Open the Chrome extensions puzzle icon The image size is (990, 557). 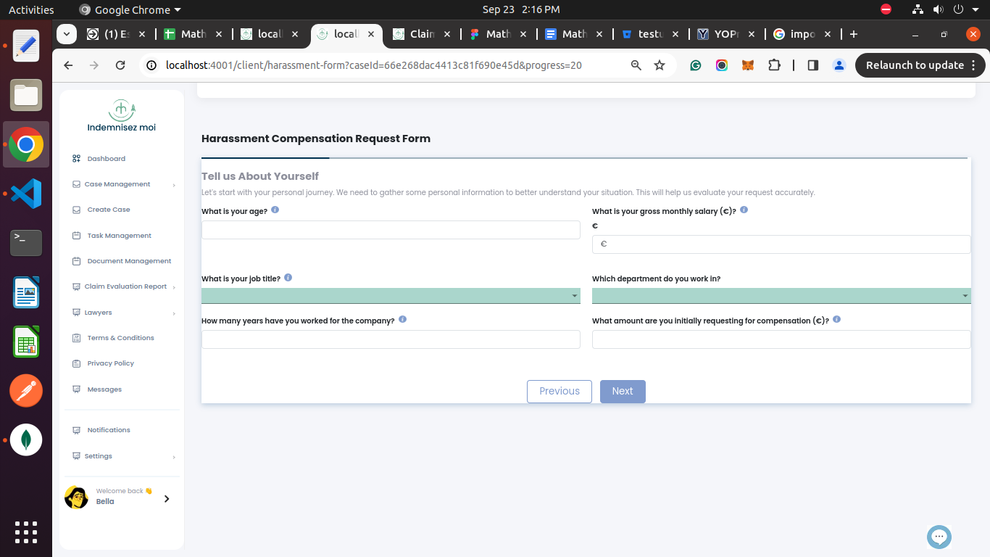(775, 65)
